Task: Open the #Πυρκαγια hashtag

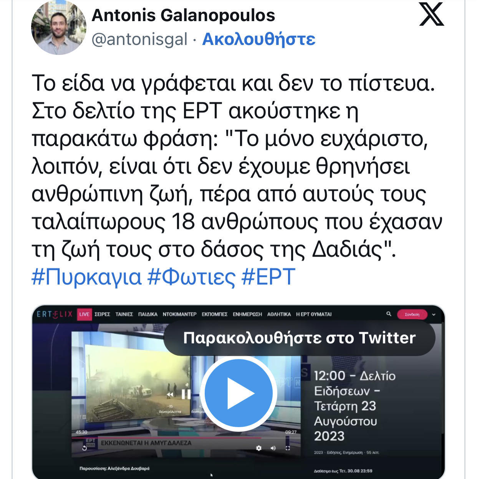Action: pyautogui.click(x=86, y=277)
